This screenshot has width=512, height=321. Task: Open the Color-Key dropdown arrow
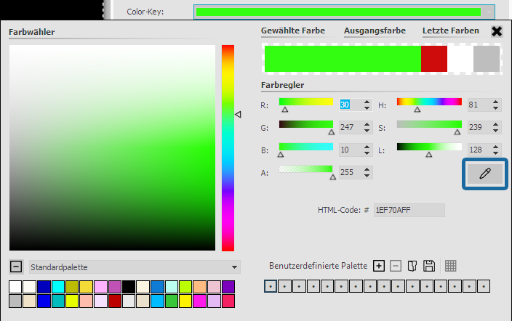[x=489, y=12]
